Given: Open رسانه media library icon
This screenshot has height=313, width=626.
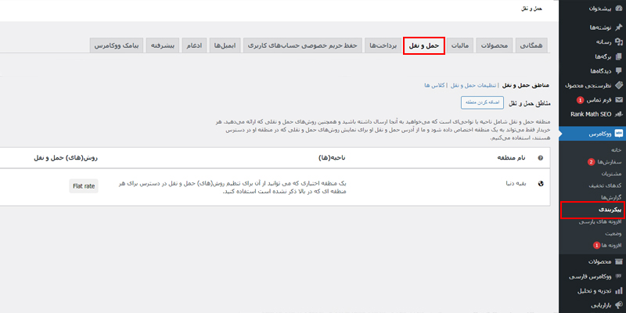Looking at the screenshot, I should coord(618,41).
